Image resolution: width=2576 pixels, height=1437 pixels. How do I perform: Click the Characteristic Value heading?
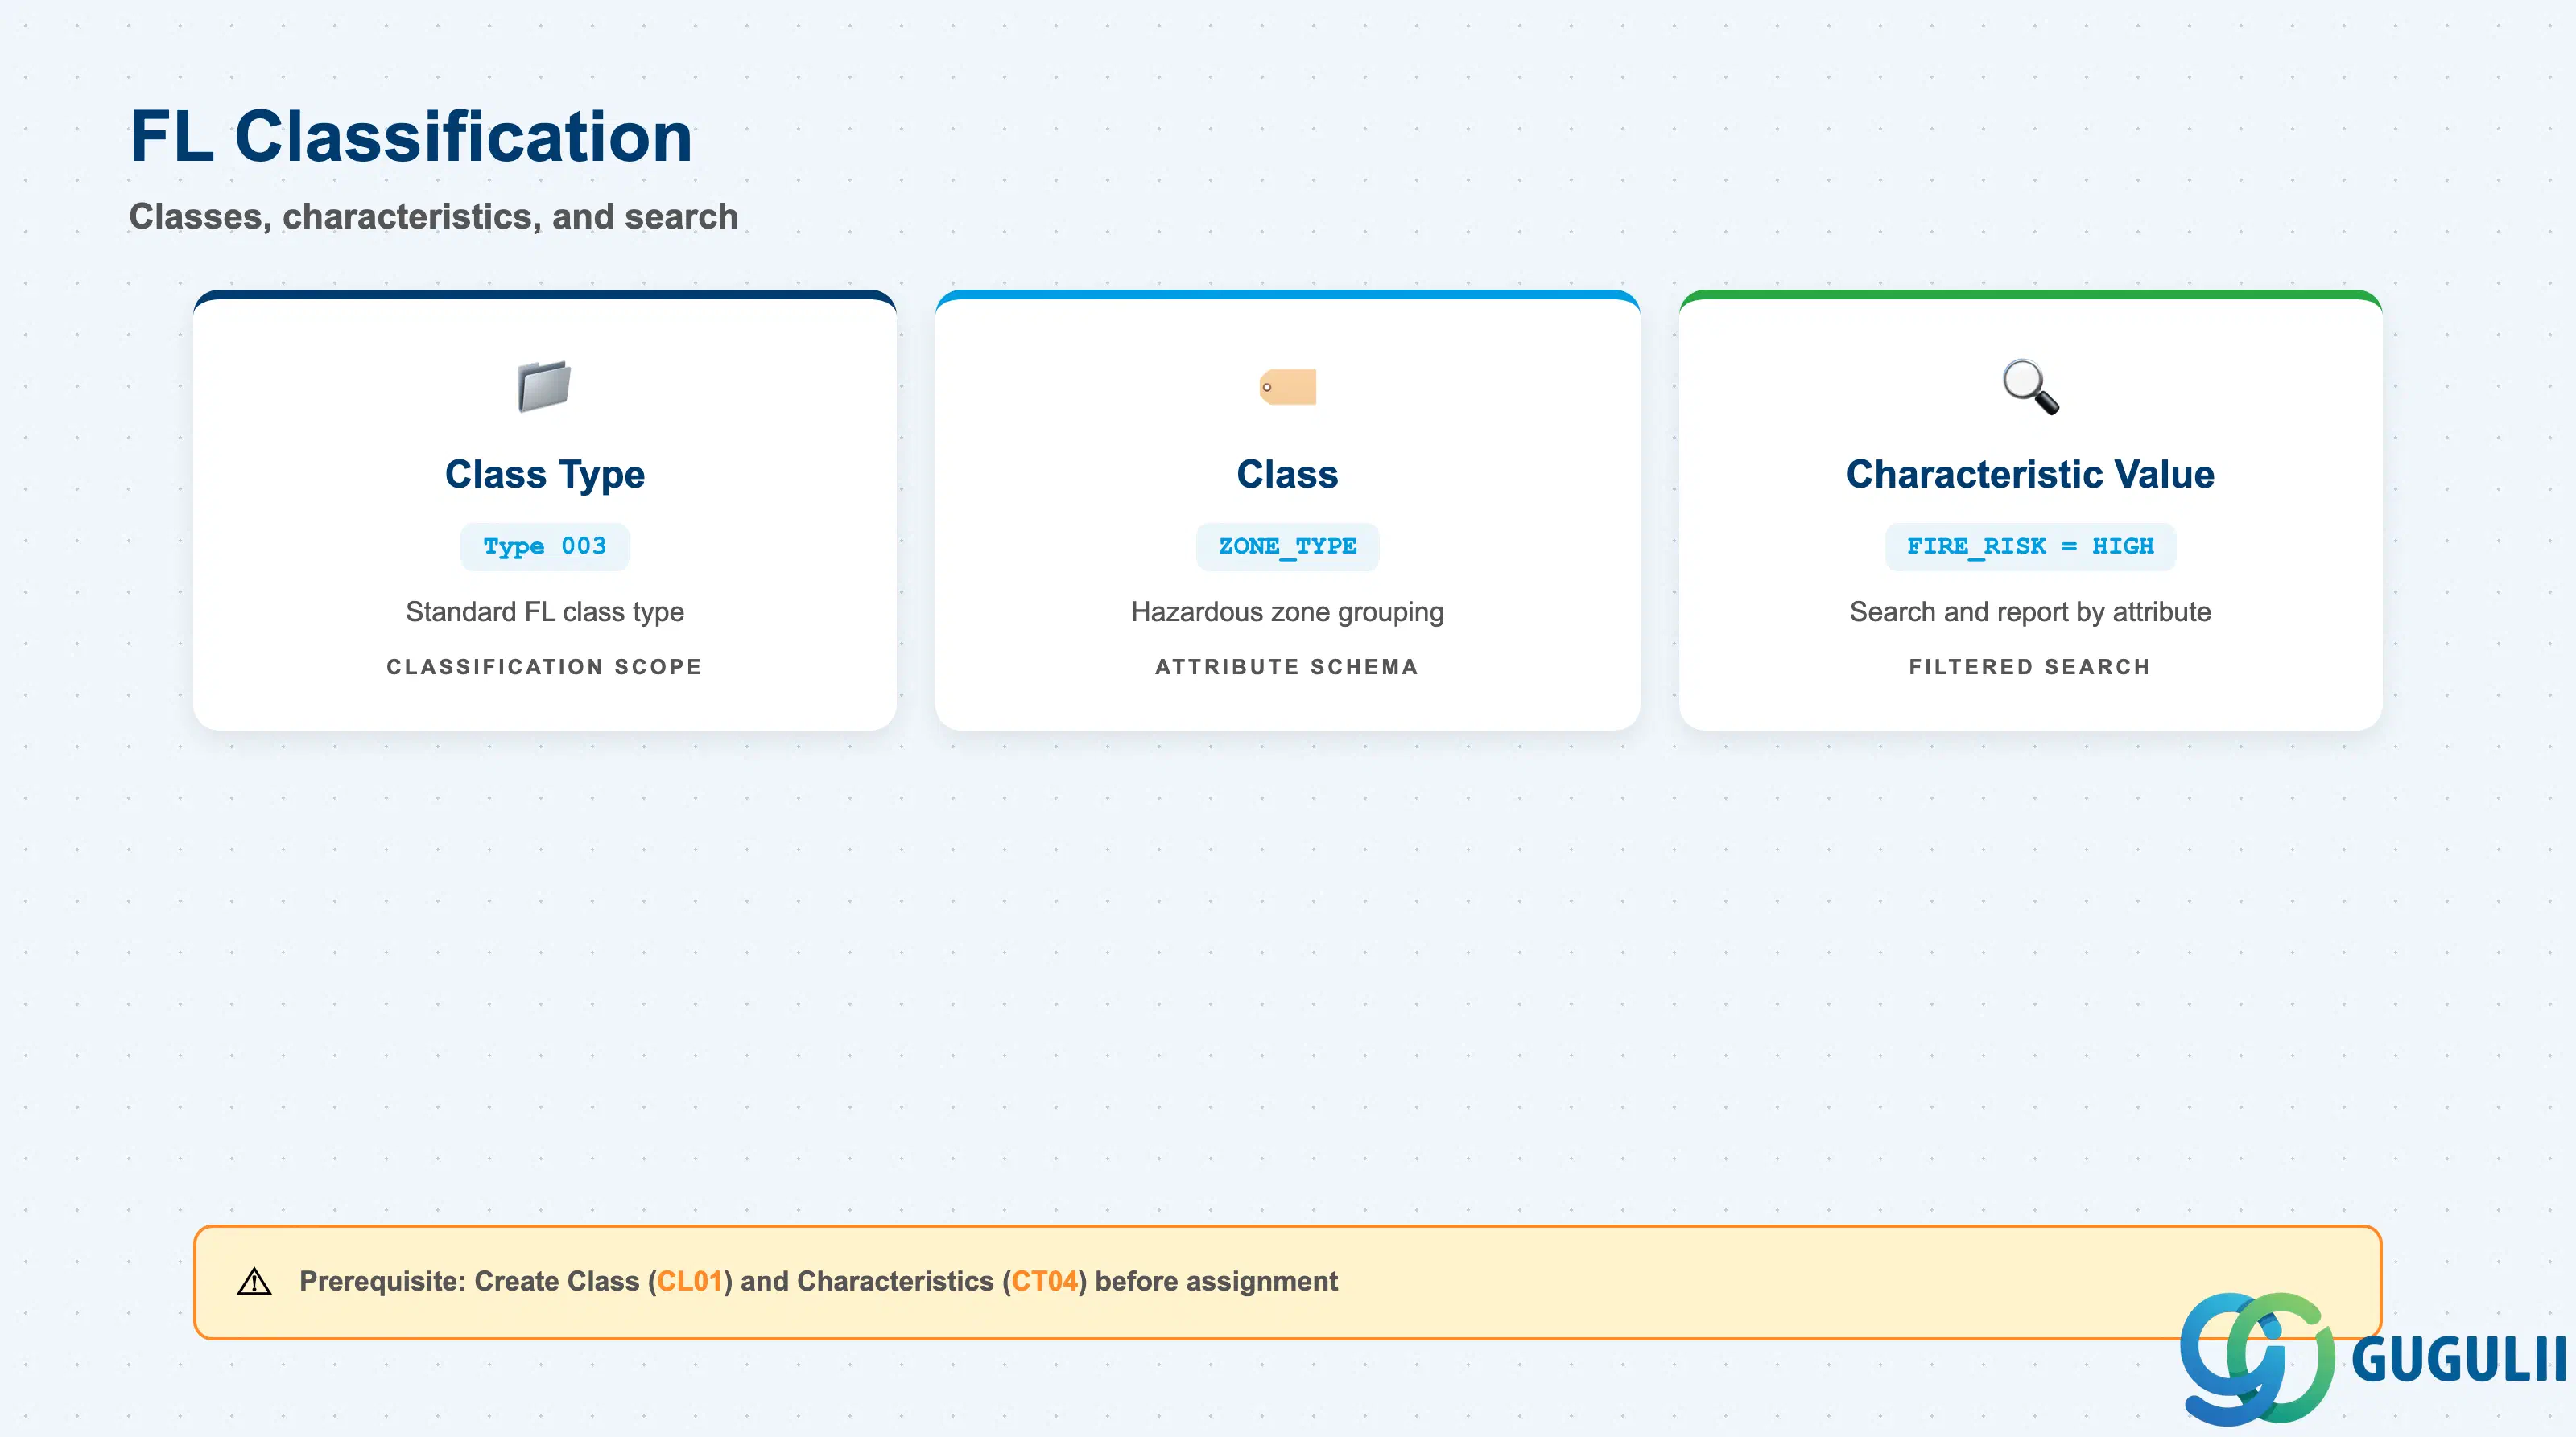[2030, 474]
